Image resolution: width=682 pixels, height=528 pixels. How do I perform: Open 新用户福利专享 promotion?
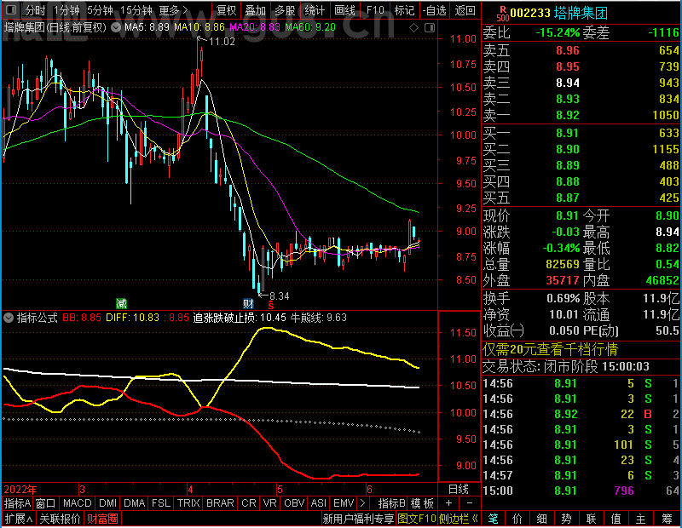click(x=358, y=519)
